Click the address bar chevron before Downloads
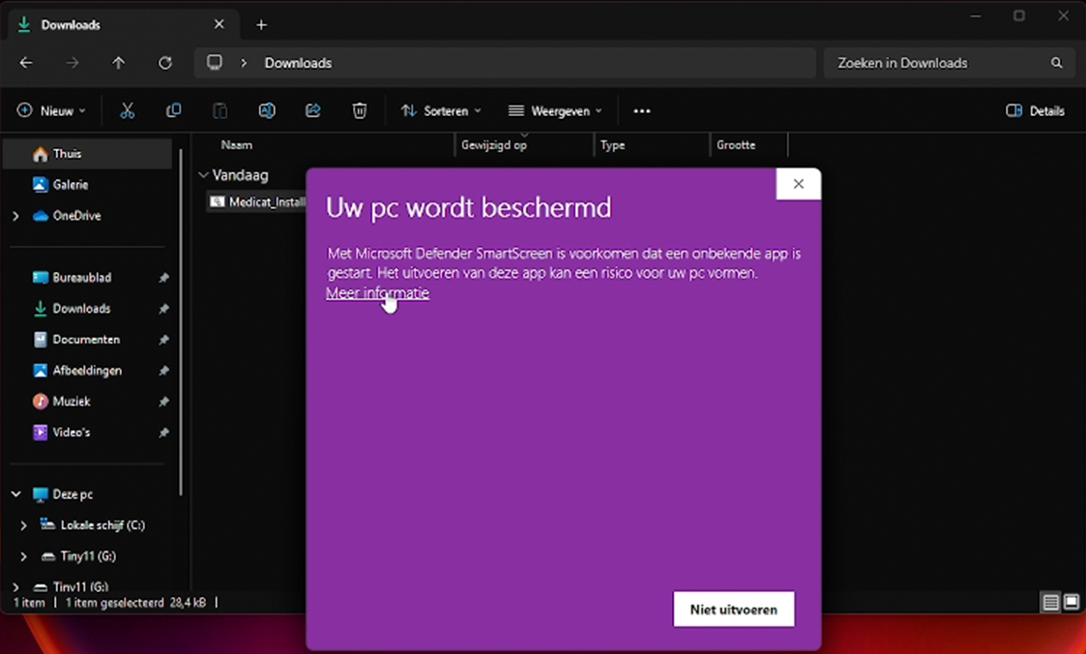Image resolution: width=1086 pixels, height=654 pixels. click(243, 63)
